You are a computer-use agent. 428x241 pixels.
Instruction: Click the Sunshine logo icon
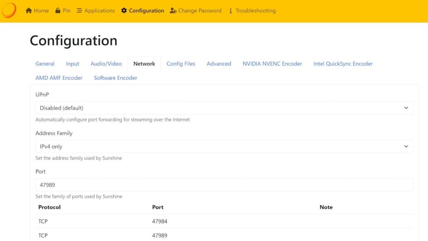(x=9, y=10)
